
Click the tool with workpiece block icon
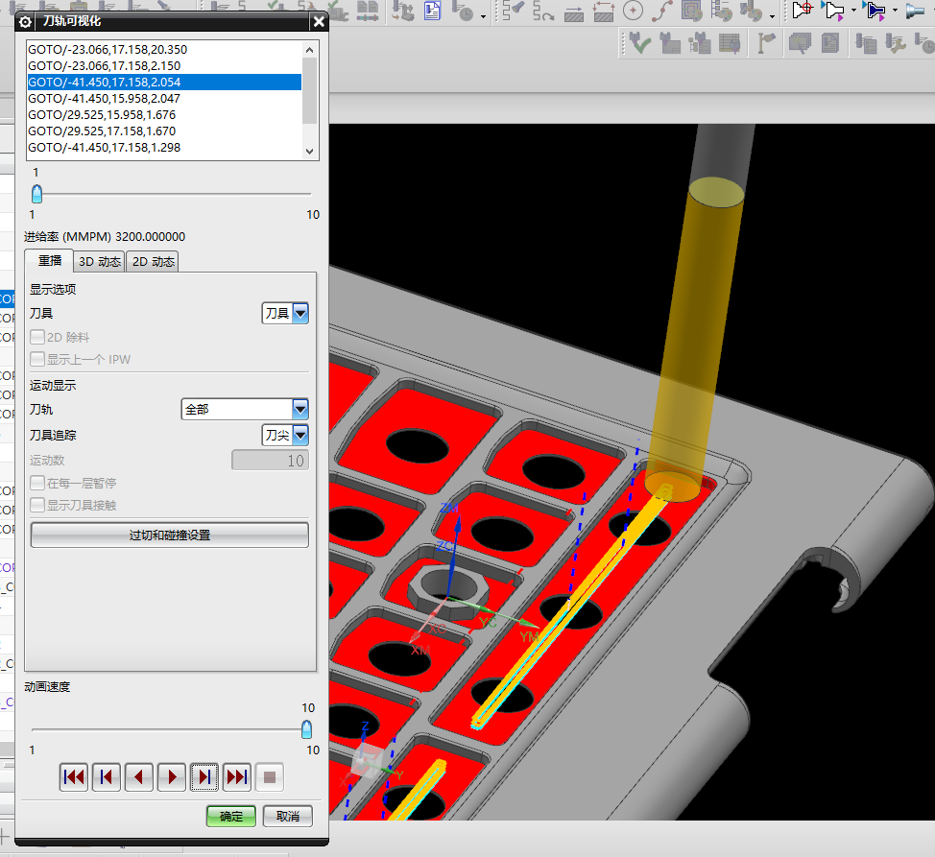(670, 43)
